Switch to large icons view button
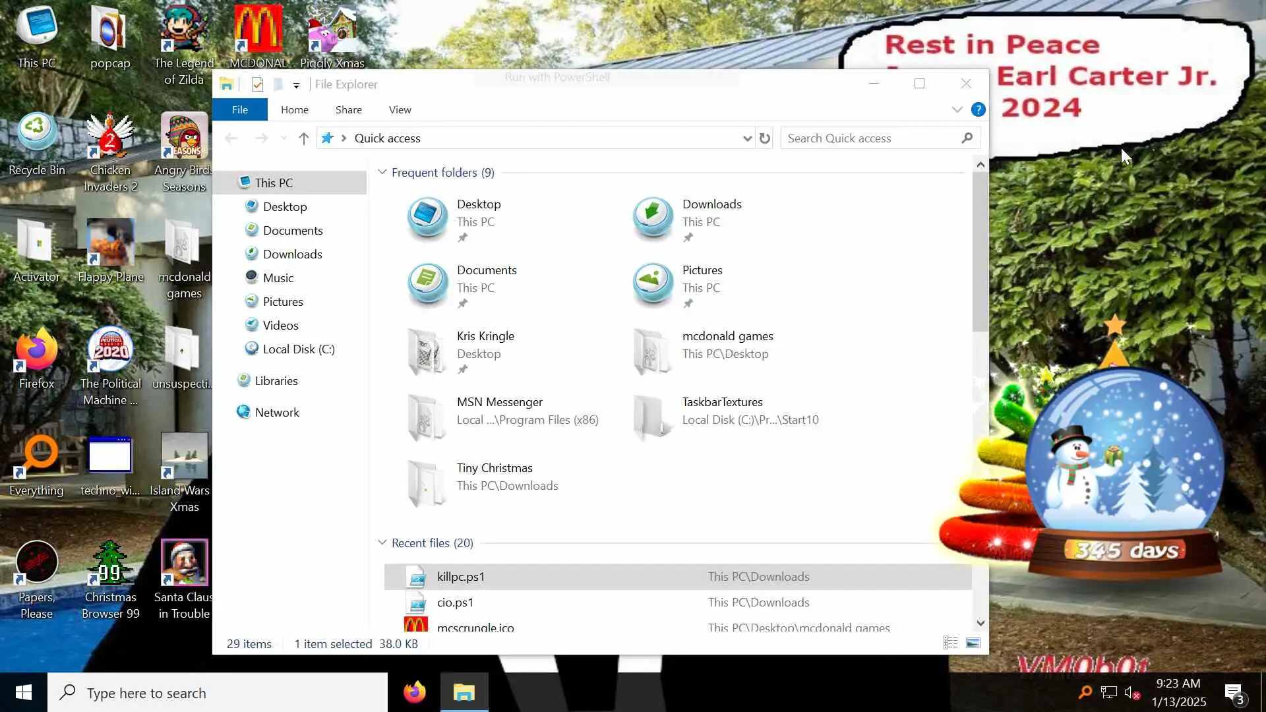The height and width of the screenshot is (712, 1266). 973,643
